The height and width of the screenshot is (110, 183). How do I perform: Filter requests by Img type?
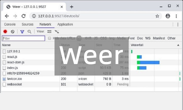112,38
